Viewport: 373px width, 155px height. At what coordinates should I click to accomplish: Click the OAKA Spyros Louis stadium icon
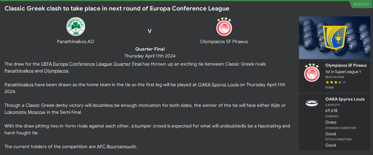click(x=312, y=103)
